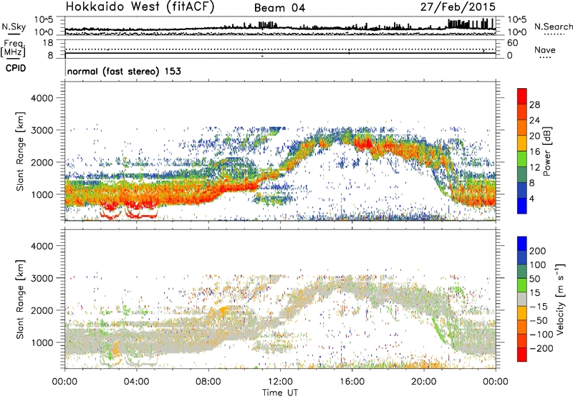573x397 pixels.
Task: Click the 'Power [dB]' color bar title
Action: [x=546, y=151]
